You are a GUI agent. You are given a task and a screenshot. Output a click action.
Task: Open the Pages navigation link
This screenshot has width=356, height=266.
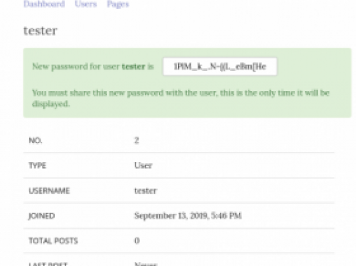click(118, 4)
